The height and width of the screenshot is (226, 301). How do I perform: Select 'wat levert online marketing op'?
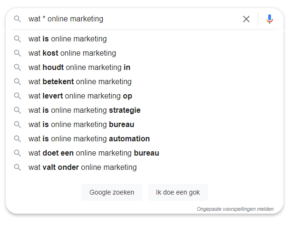pyautogui.click(x=80, y=96)
